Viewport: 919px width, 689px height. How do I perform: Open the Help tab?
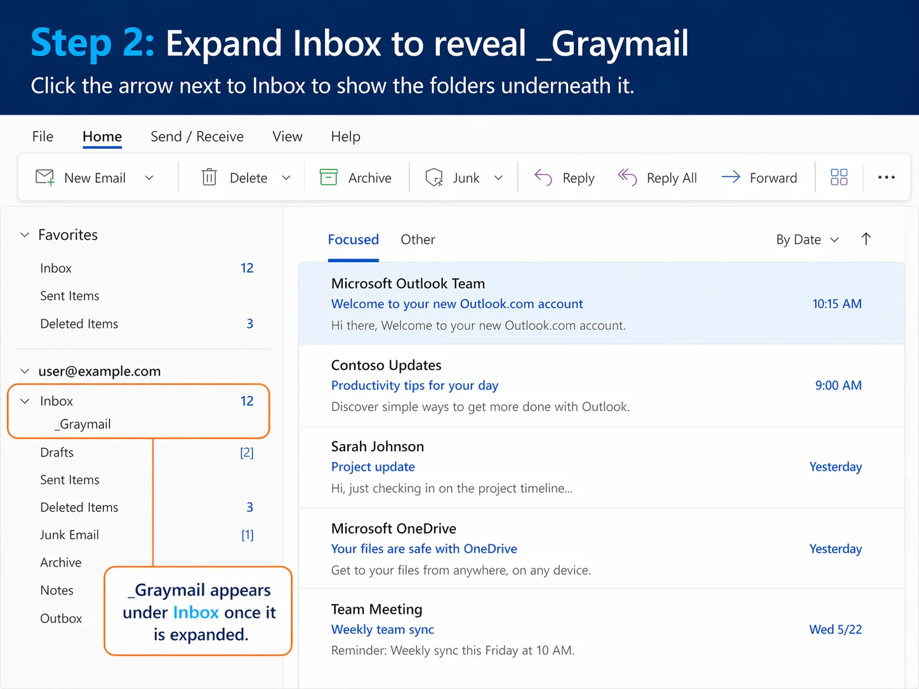pyautogui.click(x=345, y=136)
